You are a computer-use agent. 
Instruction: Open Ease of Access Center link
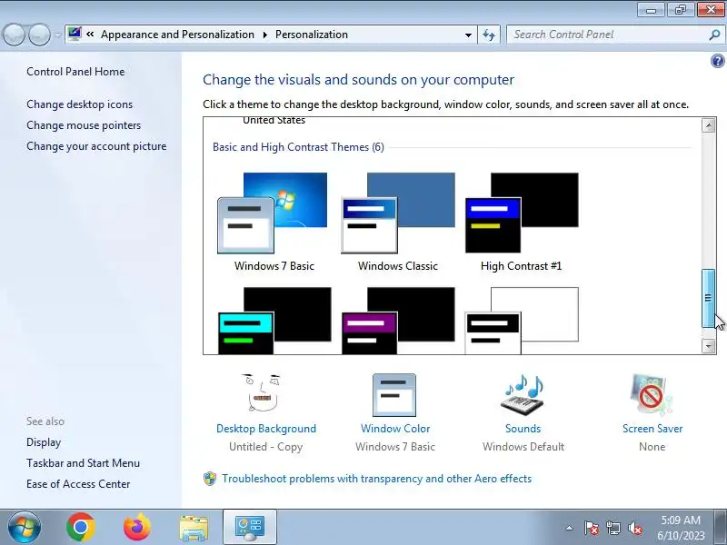pos(78,484)
